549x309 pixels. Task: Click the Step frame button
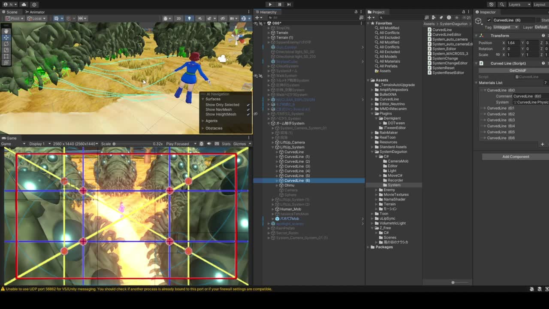[x=289, y=4]
